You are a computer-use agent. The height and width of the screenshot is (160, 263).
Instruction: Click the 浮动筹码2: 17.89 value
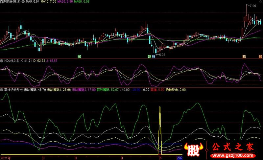pyautogui.click(x=84, y=90)
